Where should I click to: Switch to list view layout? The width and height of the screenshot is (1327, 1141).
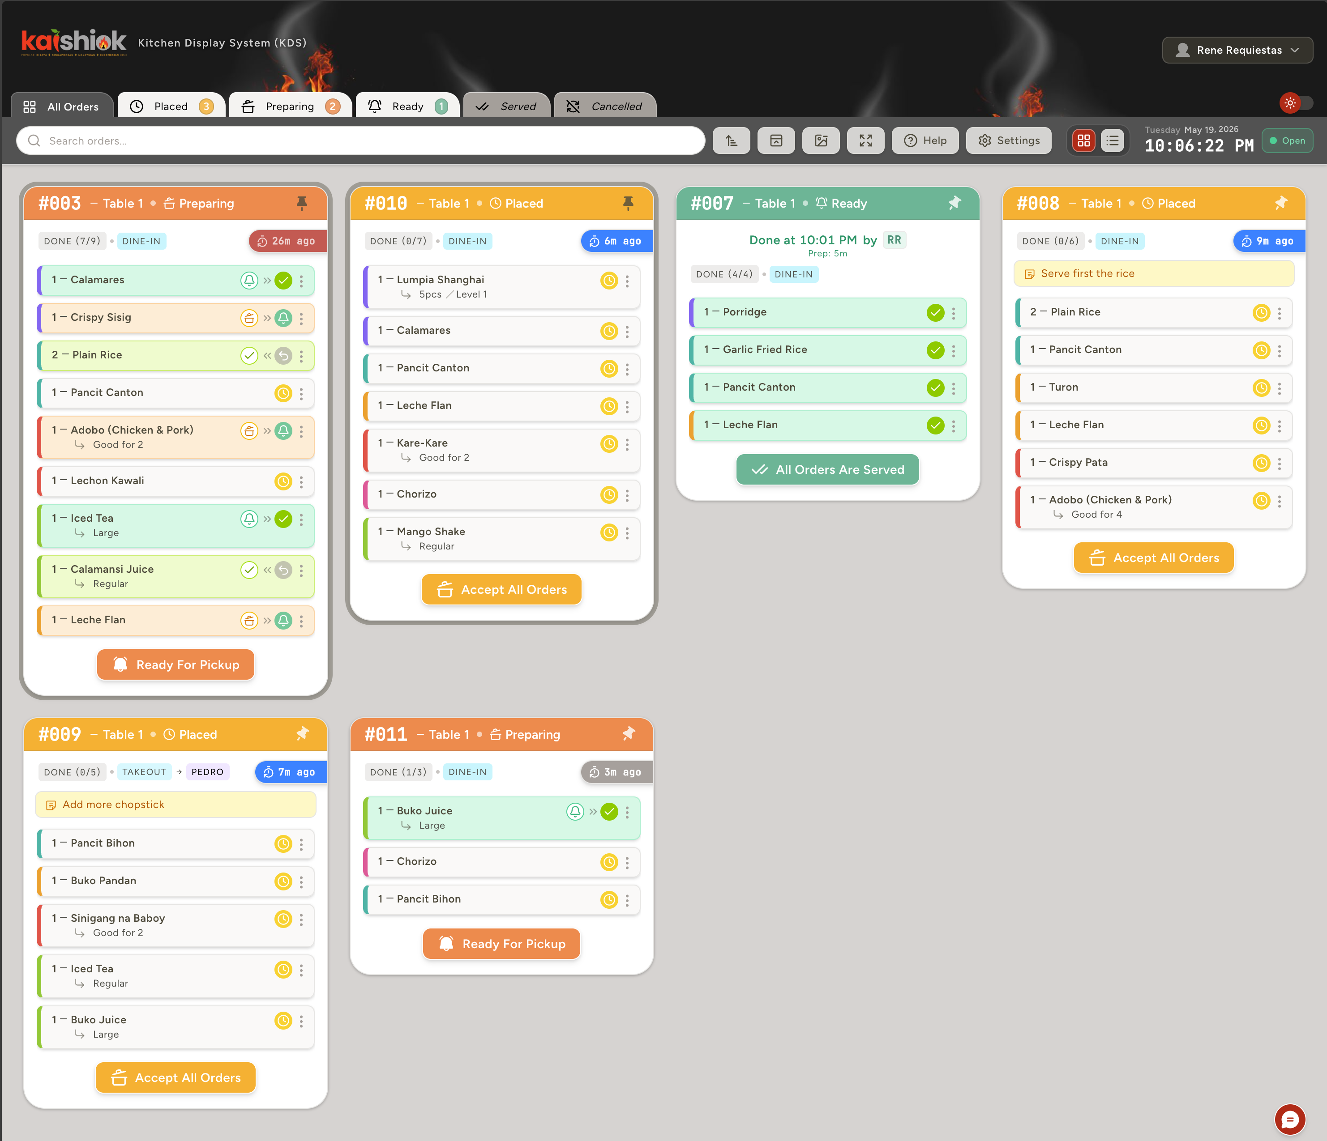point(1113,141)
